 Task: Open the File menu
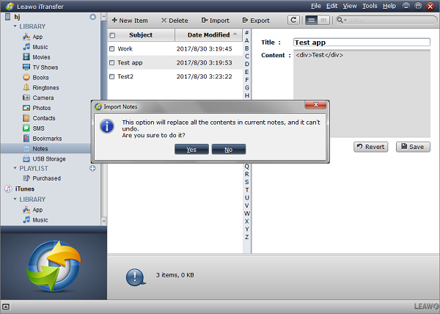tap(315, 6)
